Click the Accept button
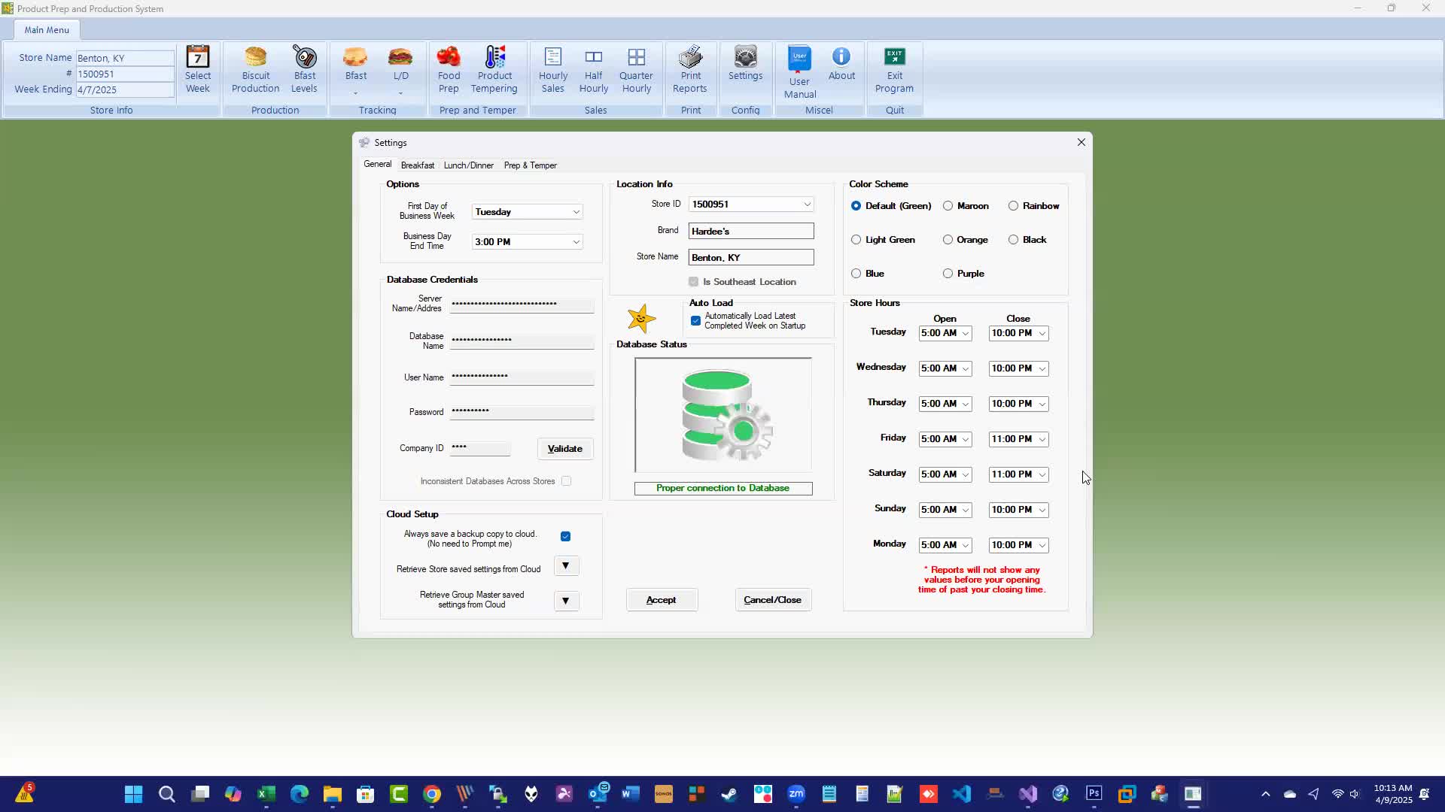The image size is (1445, 812). pyautogui.click(x=662, y=600)
